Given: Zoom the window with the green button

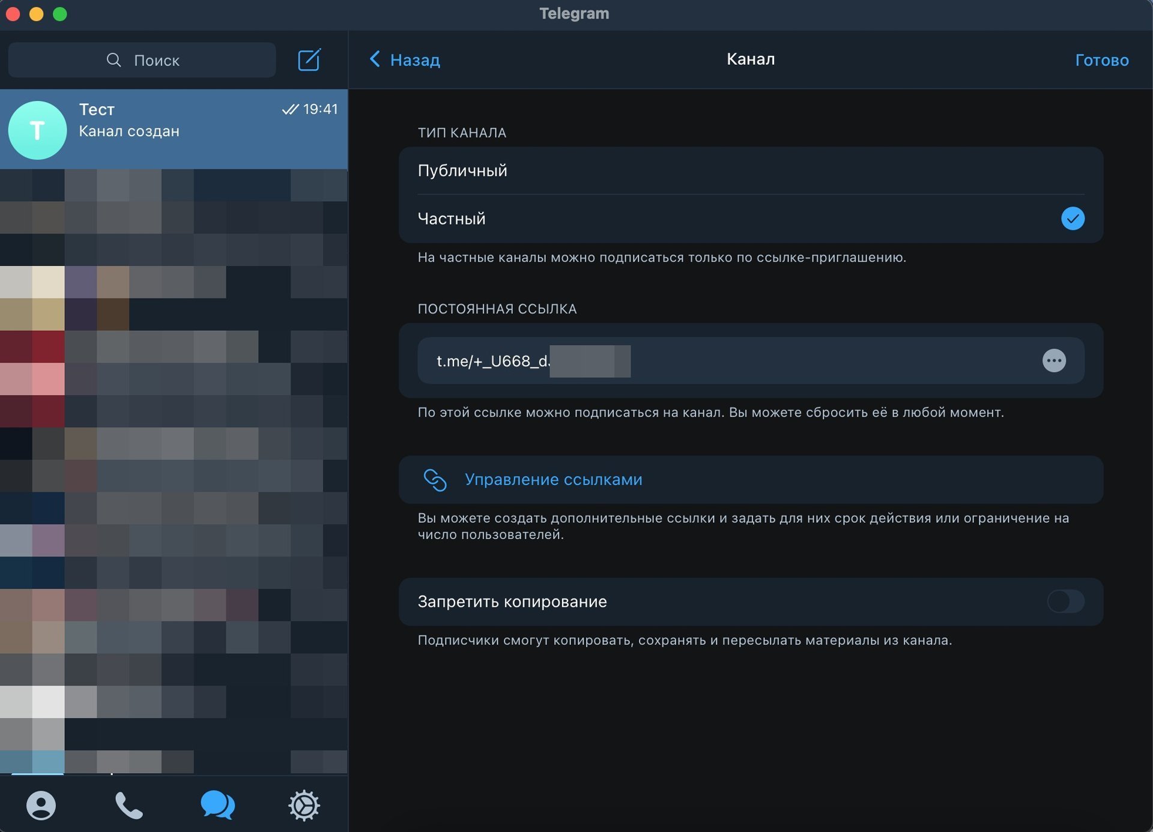Looking at the screenshot, I should (x=60, y=14).
